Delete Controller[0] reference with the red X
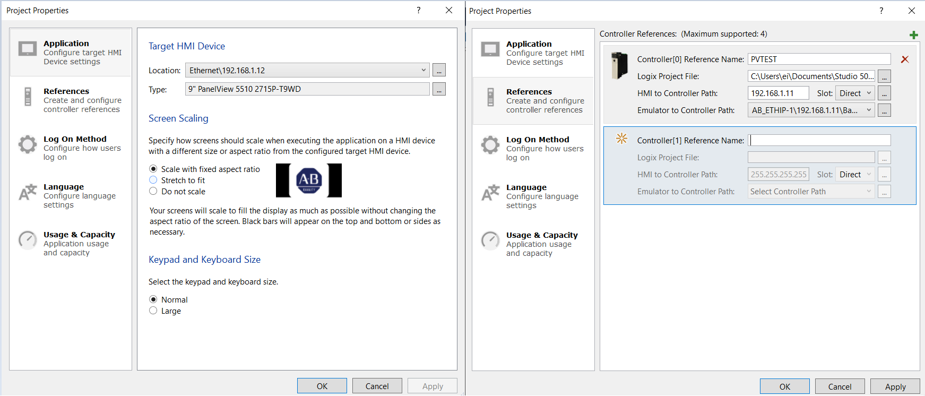 (x=905, y=59)
